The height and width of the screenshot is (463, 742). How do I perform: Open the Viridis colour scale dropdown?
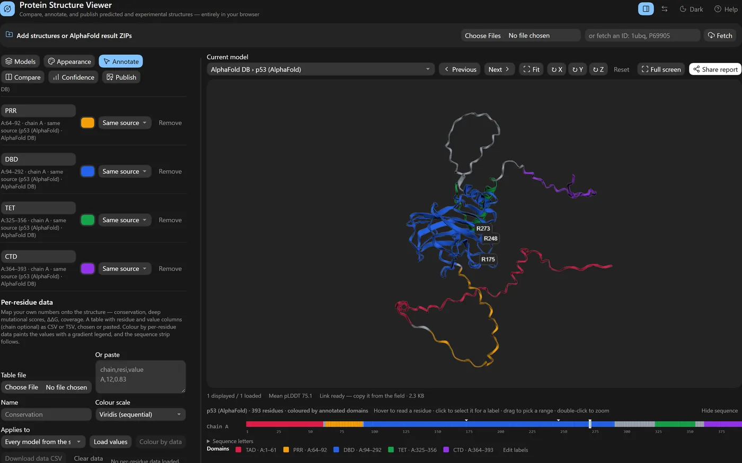[140, 414]
